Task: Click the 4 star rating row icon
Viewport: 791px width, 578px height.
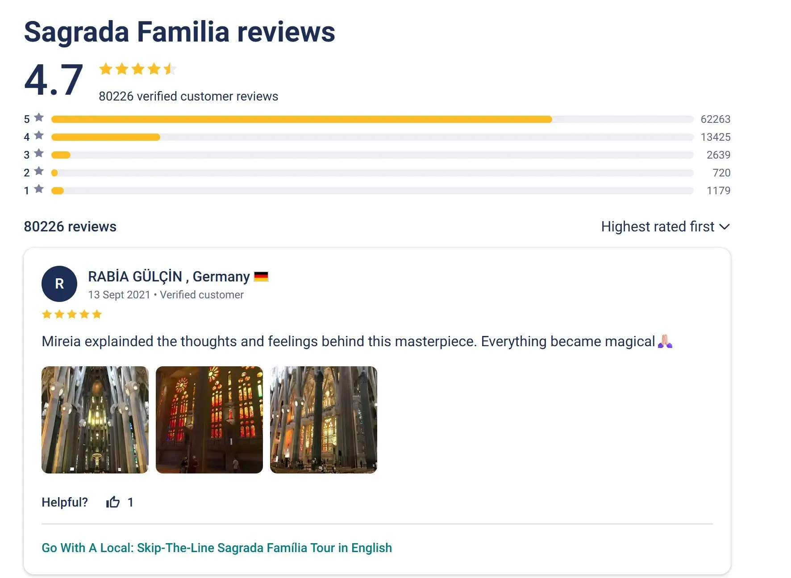Action: 39,135
